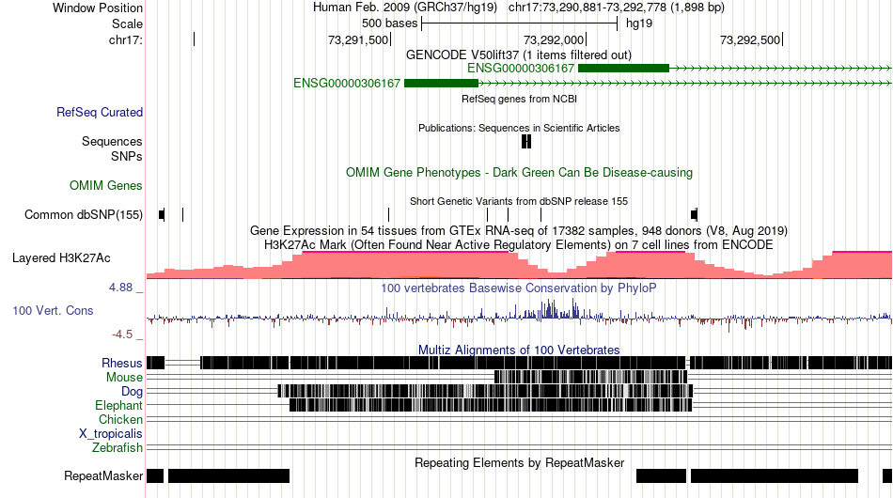This screenshot has height=498, width=893.
Task: Click the SNPs track label
Action: 127,156
